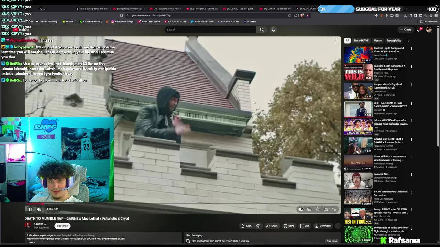Open YouTube home logo
The height and width of the screenshot is (247, 440).
click(21, 30)
